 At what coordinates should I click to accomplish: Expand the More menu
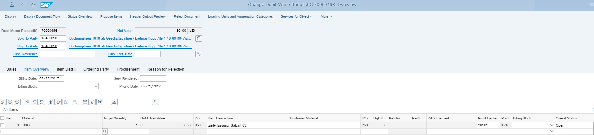(326, 16)
